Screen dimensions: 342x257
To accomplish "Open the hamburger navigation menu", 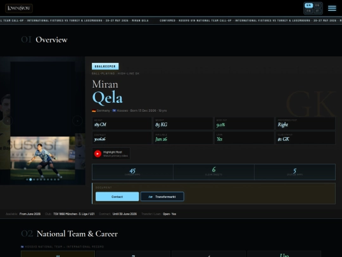I will 332,8.
